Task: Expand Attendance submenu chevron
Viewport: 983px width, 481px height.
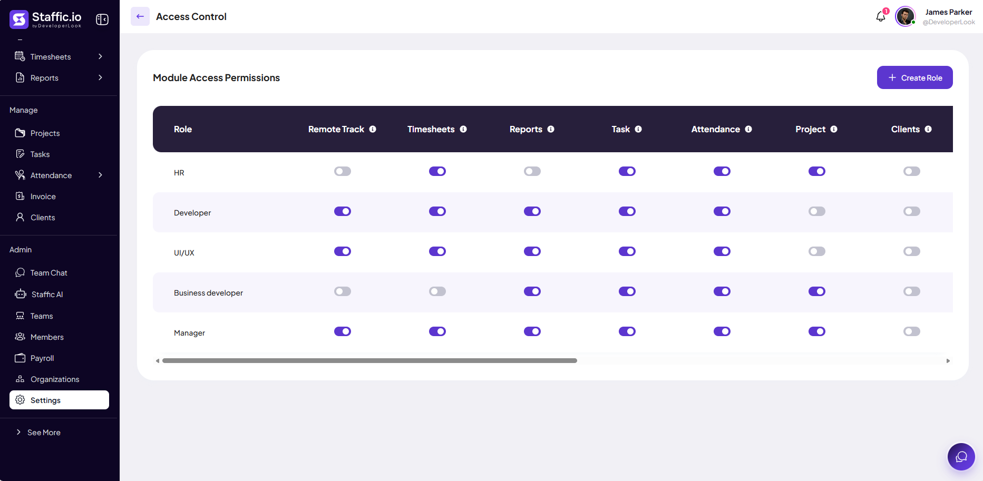Action: (x=100, y=175)
